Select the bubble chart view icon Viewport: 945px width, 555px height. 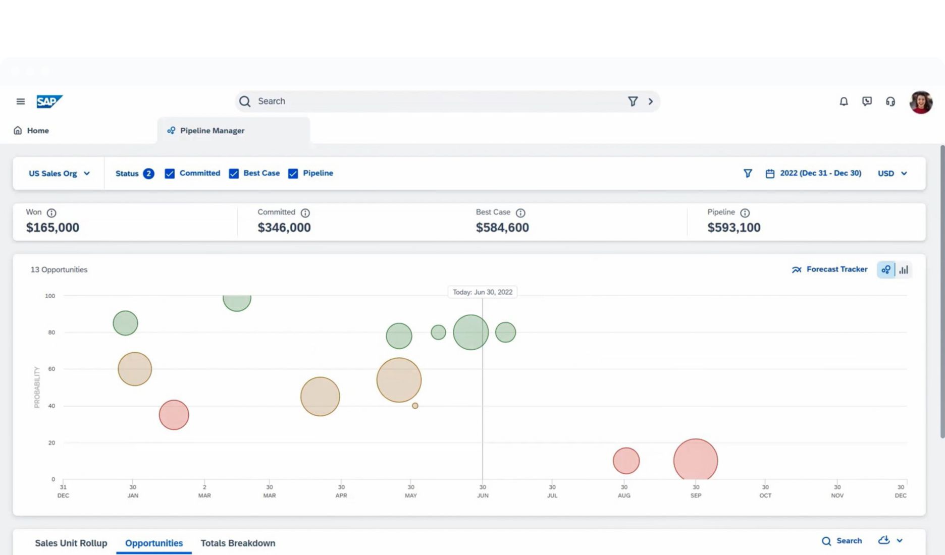click(x=886, y=270)
